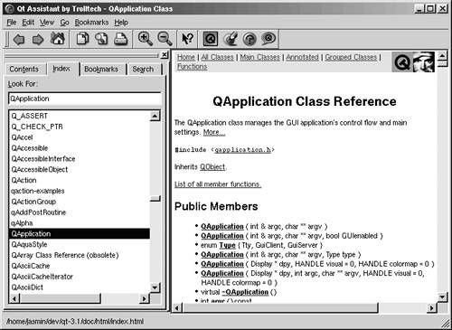452x330 pixels.
Task: Follow the Grouped Classes link
Action: (351, 57)
